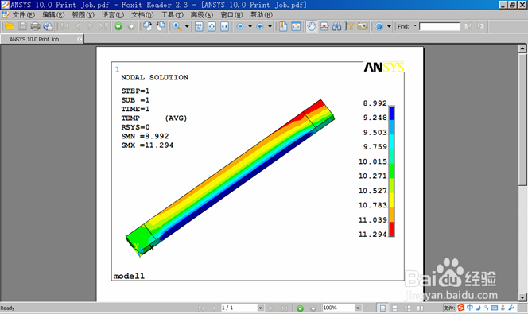Expand the page number dropdown in status bar
Screen dimensions: 528x314
pyautogui.click(x=260, y=308)
